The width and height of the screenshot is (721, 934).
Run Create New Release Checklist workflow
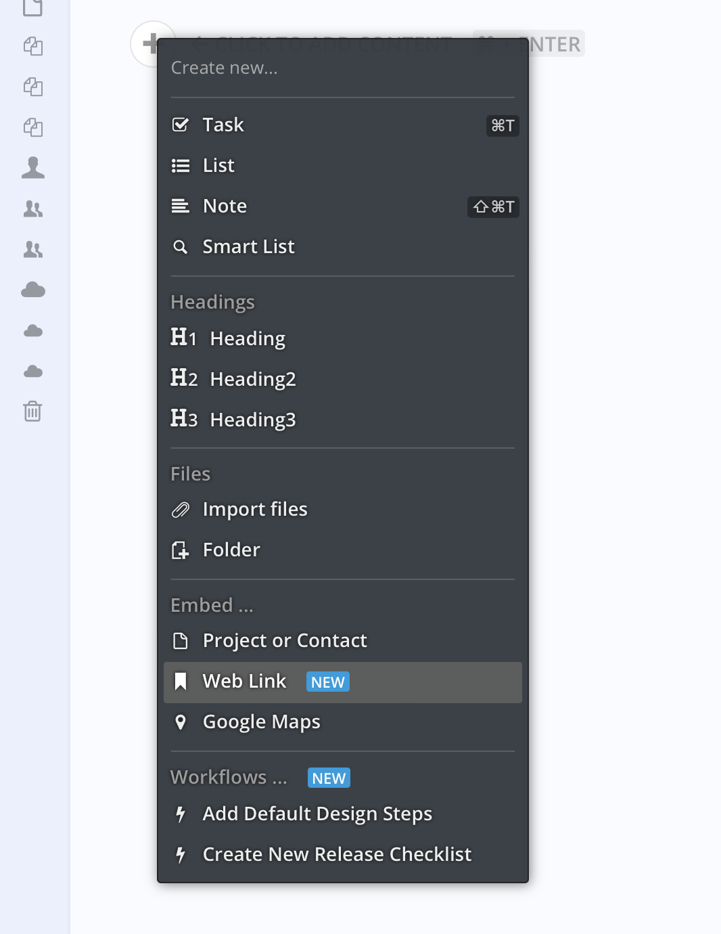[342, 855]
